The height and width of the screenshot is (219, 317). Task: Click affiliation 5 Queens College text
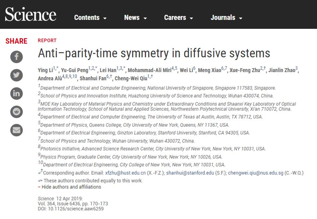tap(133, 125)
